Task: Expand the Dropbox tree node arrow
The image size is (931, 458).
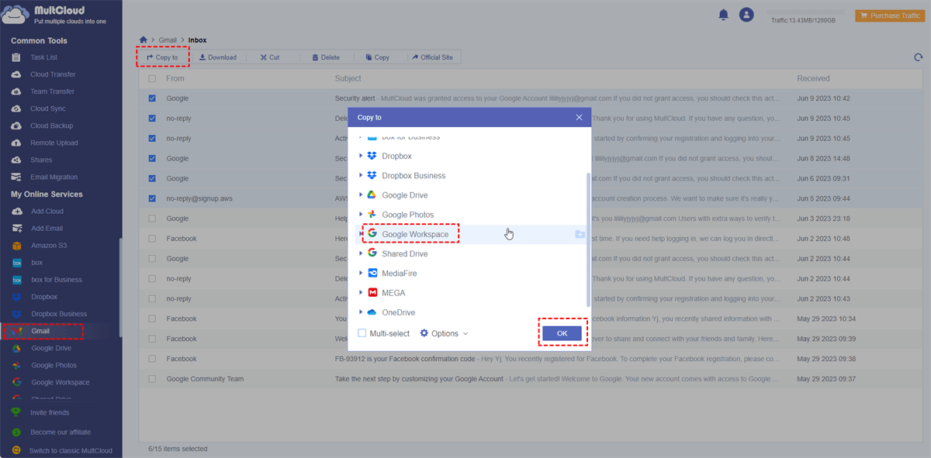Action: tap(361, 156)
